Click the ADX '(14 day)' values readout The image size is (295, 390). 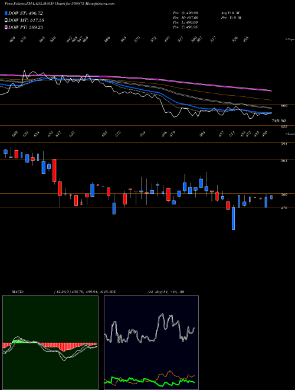coord(166,291)
